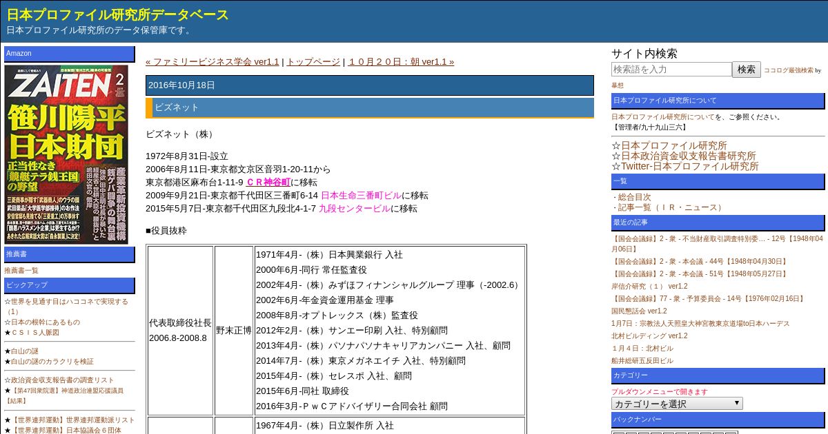Open the カテゴリーを選択 dropdown
828x434 pixels.
coord(677,404)
